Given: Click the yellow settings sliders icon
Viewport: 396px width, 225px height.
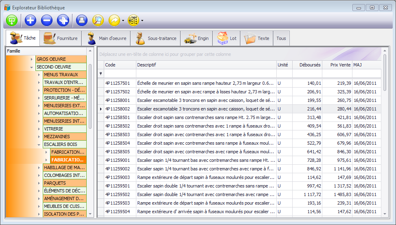Looking at the screenshot, I should 133,20.
